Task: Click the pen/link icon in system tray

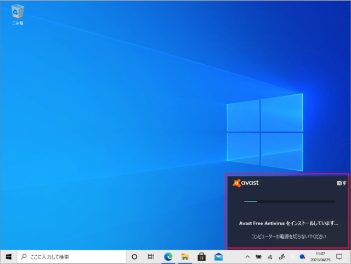Action: 281,256
